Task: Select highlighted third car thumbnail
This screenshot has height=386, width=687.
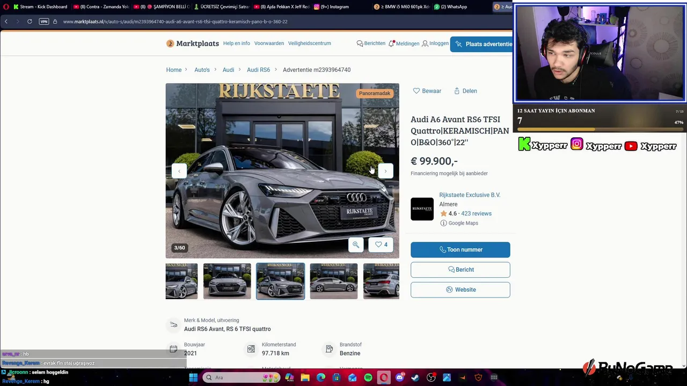Action: [x=280, y=281]
